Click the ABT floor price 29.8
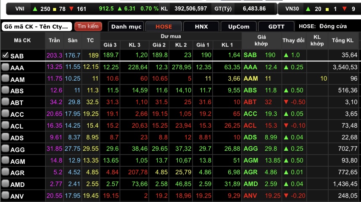 click(74, 102)
